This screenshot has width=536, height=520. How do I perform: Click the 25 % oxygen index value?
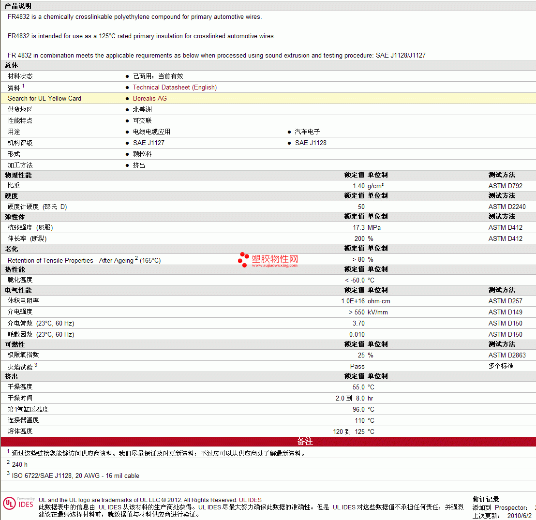(365, 355)
